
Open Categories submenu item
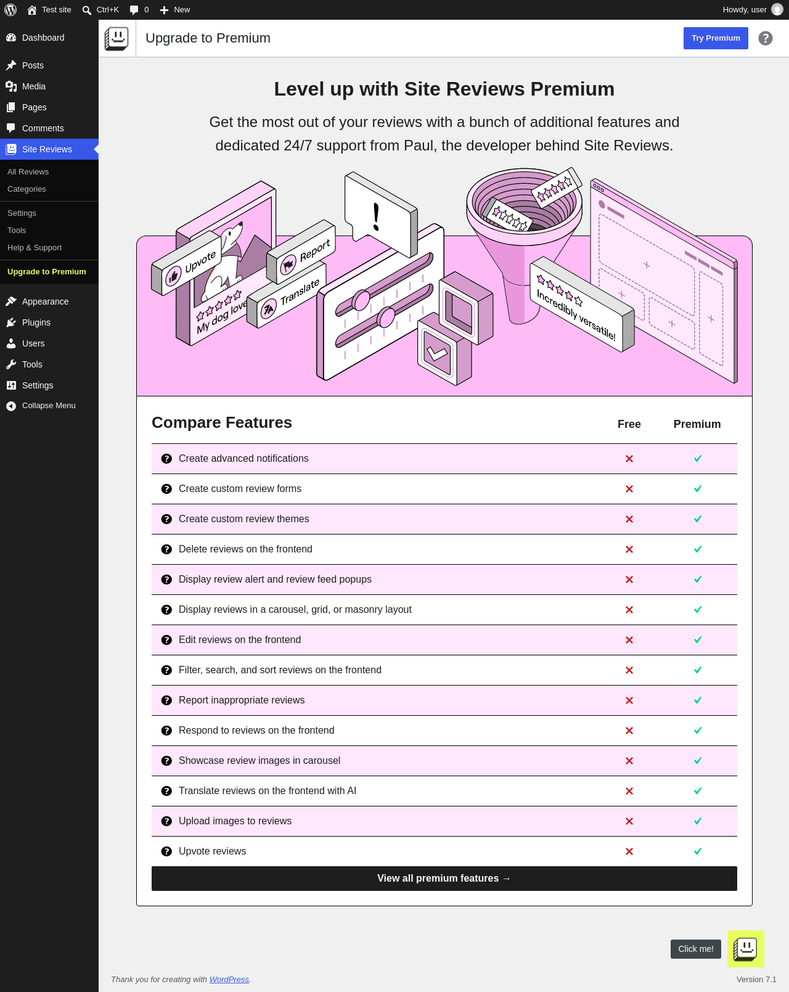point(49,189)
